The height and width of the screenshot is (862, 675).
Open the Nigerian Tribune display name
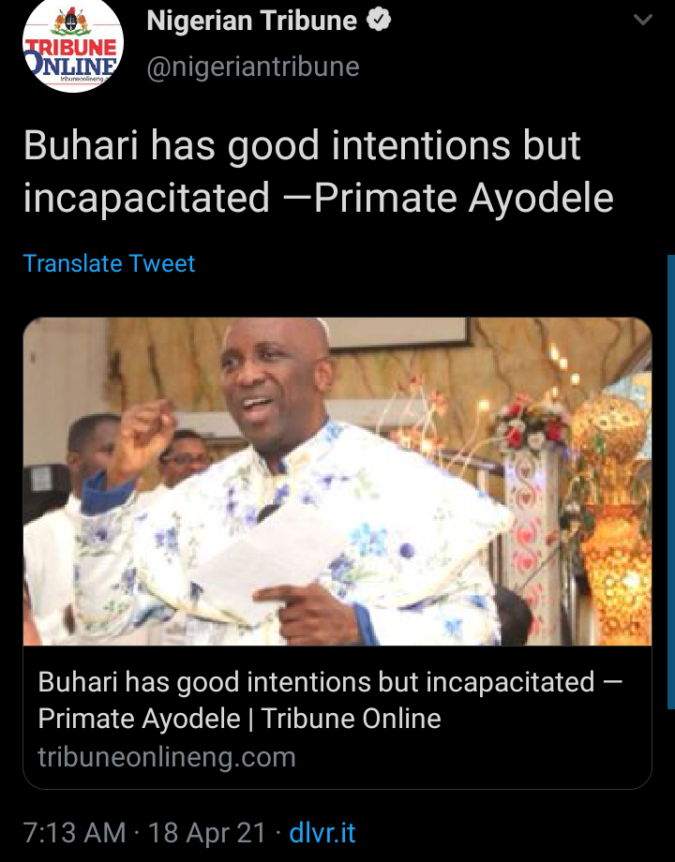click(252, 21)
